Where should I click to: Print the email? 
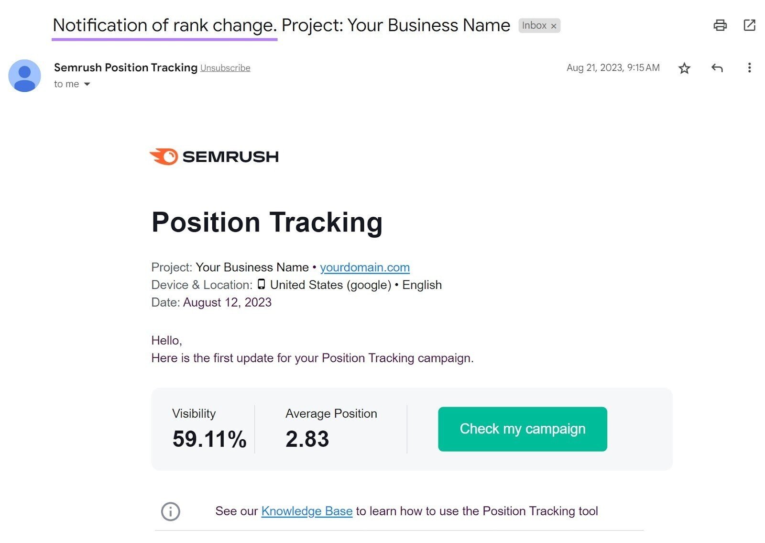(x=720, y=25)
